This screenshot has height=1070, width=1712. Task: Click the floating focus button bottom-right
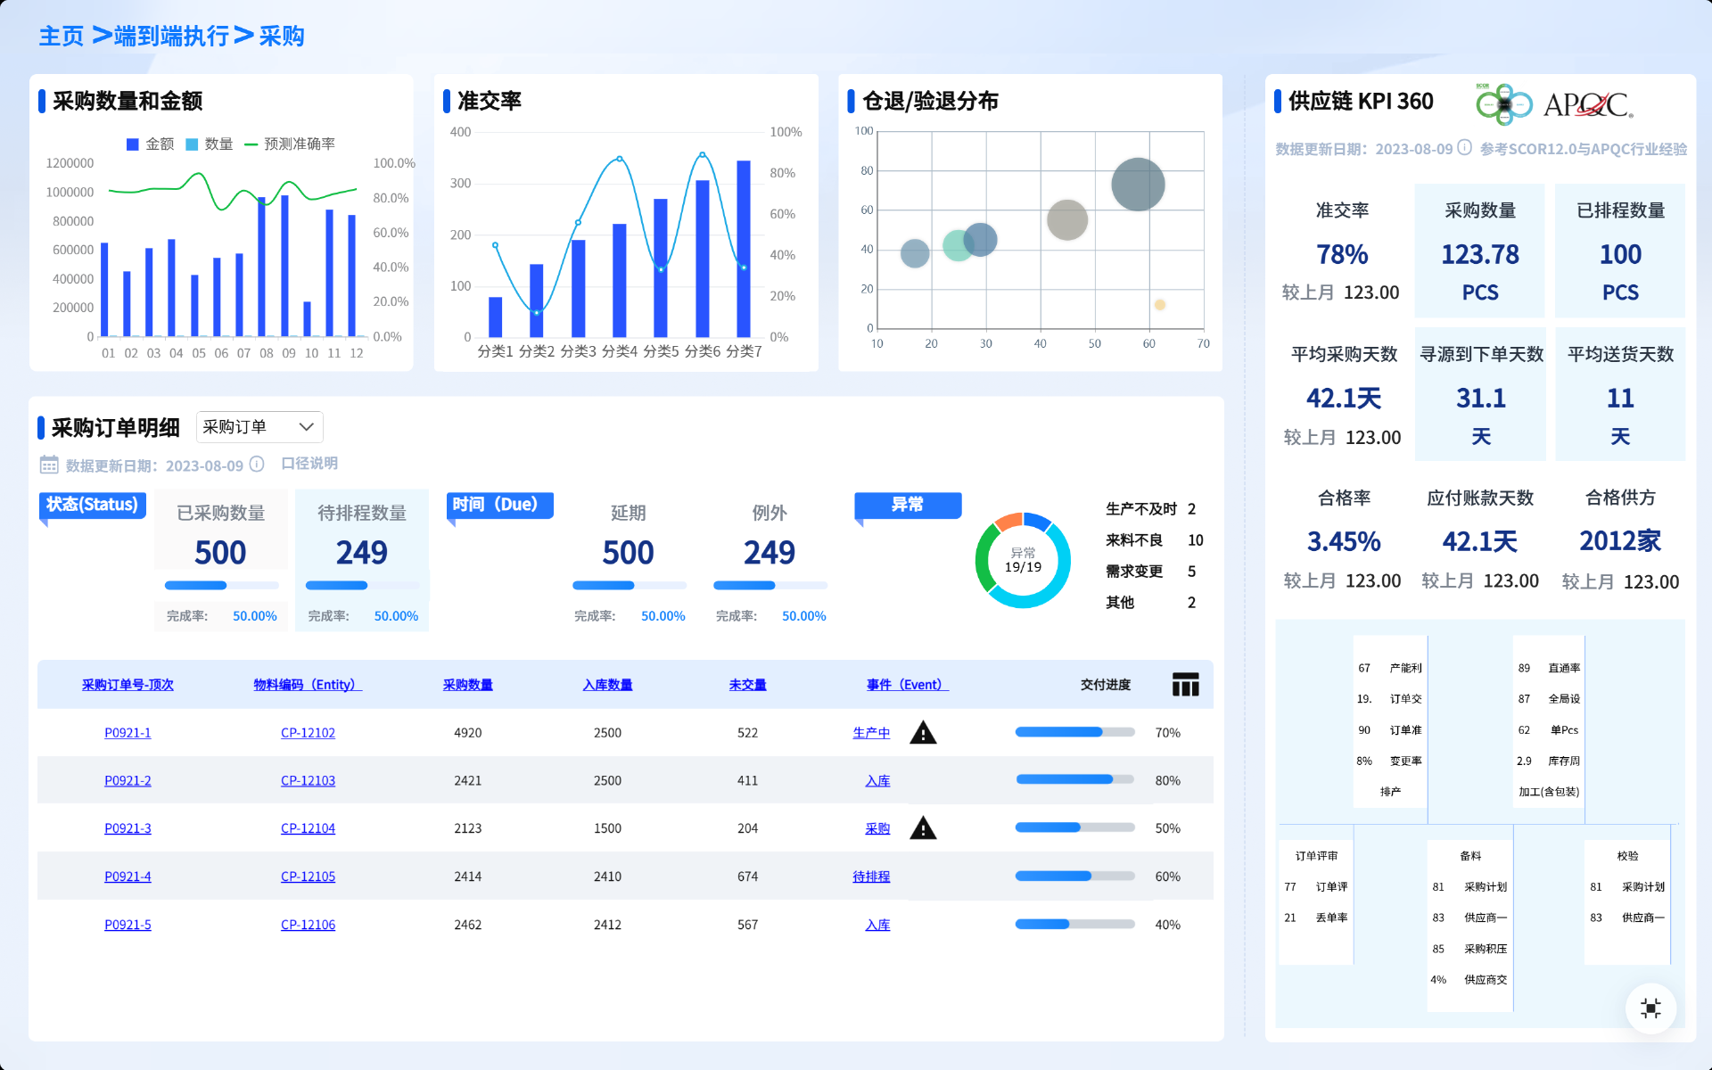(1650, 1008)
